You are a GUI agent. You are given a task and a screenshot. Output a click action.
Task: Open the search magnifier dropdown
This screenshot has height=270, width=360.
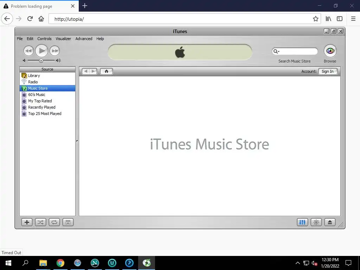(276, 51)
